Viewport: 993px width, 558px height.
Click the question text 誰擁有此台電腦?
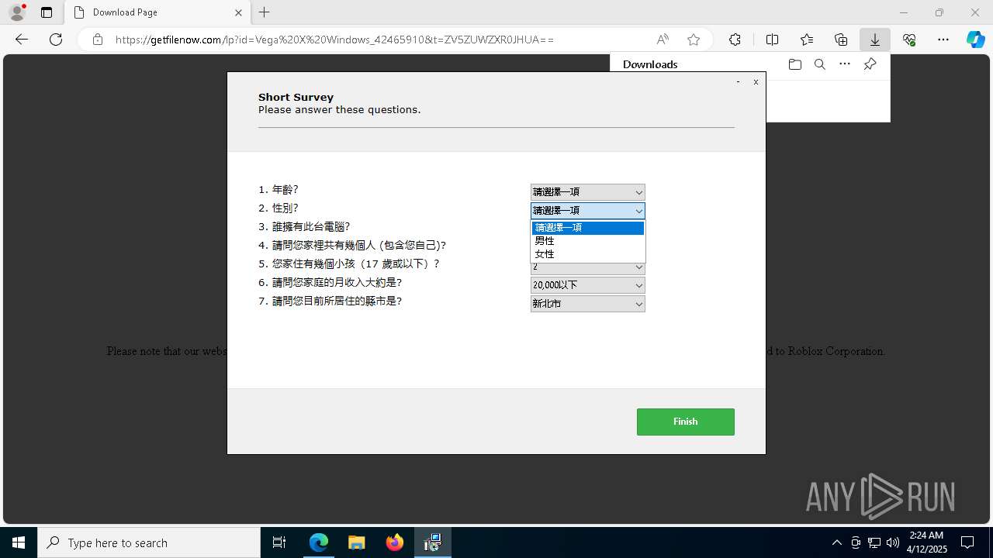311,227
